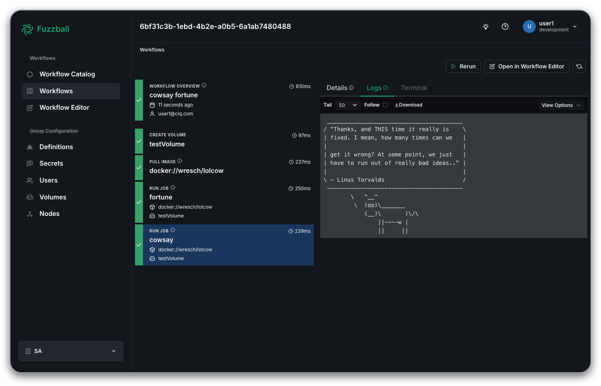Click the Rerun button
Viewport: 601px width, 386px height.
[x=463, y=66]
